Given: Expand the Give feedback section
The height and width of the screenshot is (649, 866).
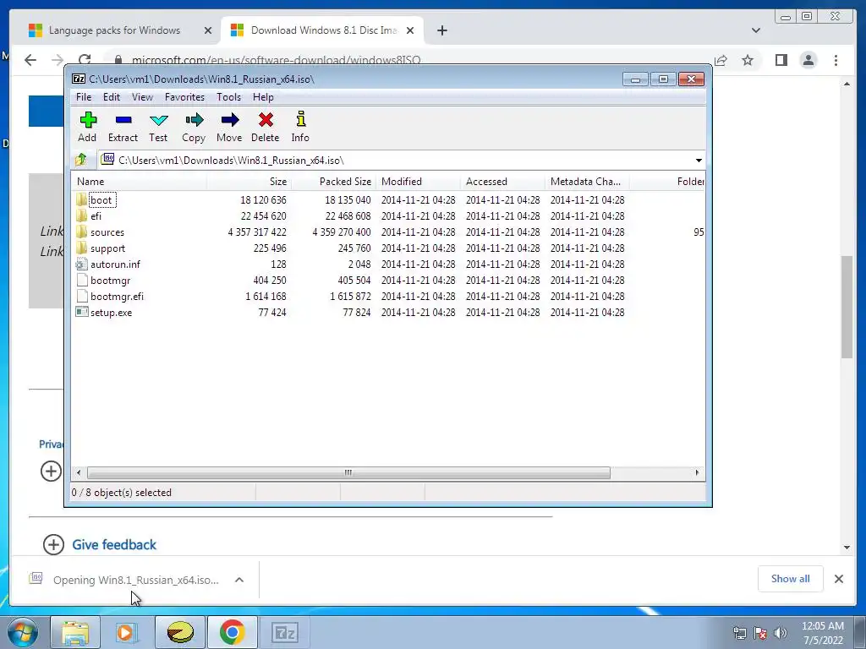Looking at the screenshot, I should pyautogui.click(x=53, y=545).
